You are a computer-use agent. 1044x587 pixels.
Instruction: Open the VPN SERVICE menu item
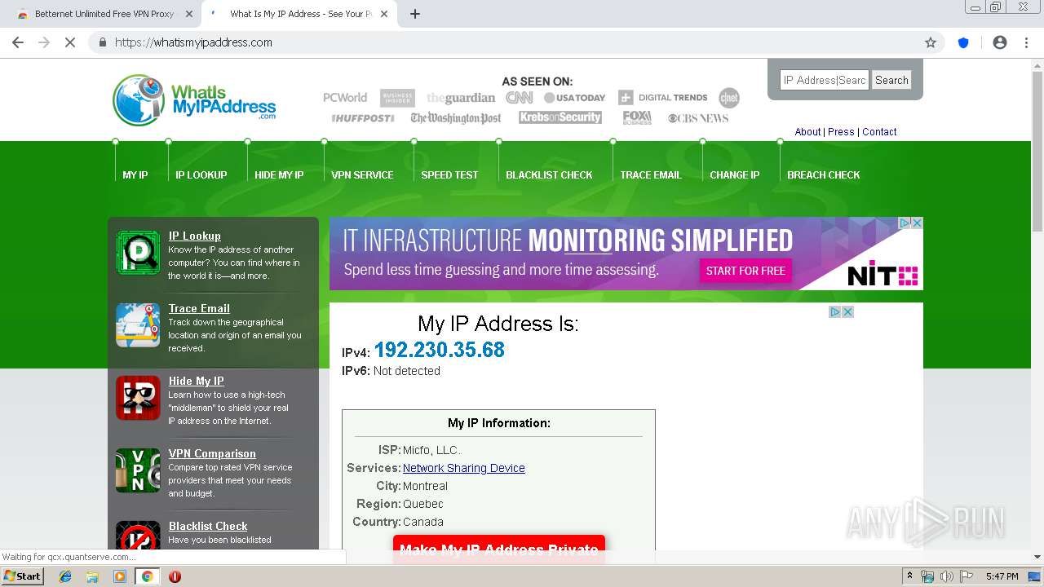pyautogui.click(x=362, y=174)
